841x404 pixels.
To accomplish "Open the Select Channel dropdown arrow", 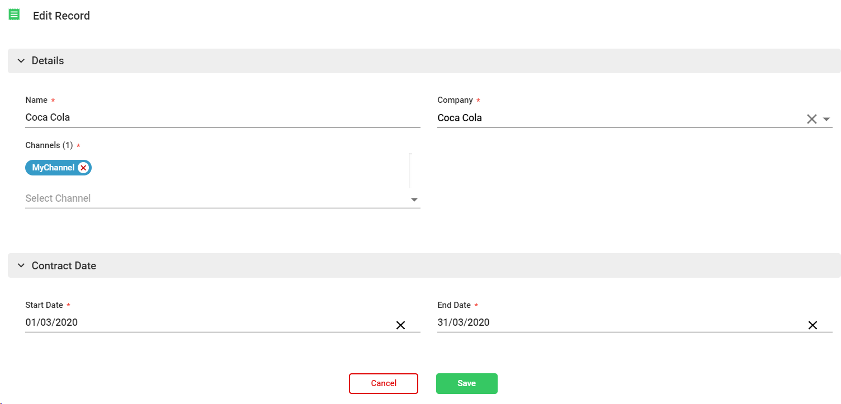I will click(x=414, y=199).
